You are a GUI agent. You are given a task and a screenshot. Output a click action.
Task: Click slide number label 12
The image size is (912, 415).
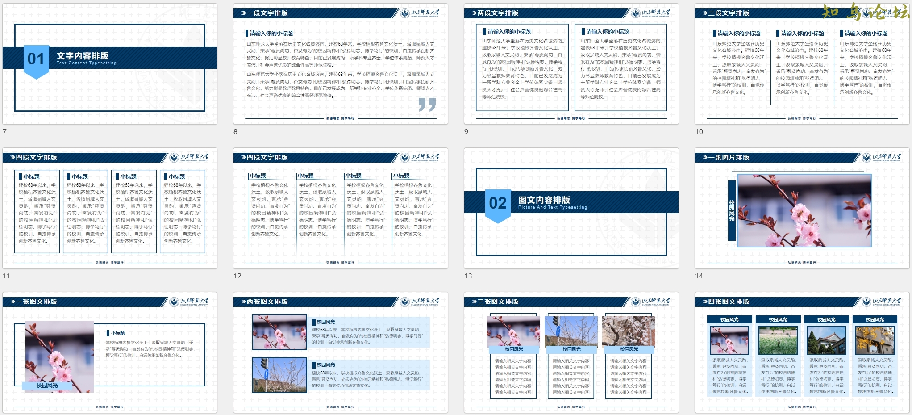pyautogui.click(x=237, y=276)
